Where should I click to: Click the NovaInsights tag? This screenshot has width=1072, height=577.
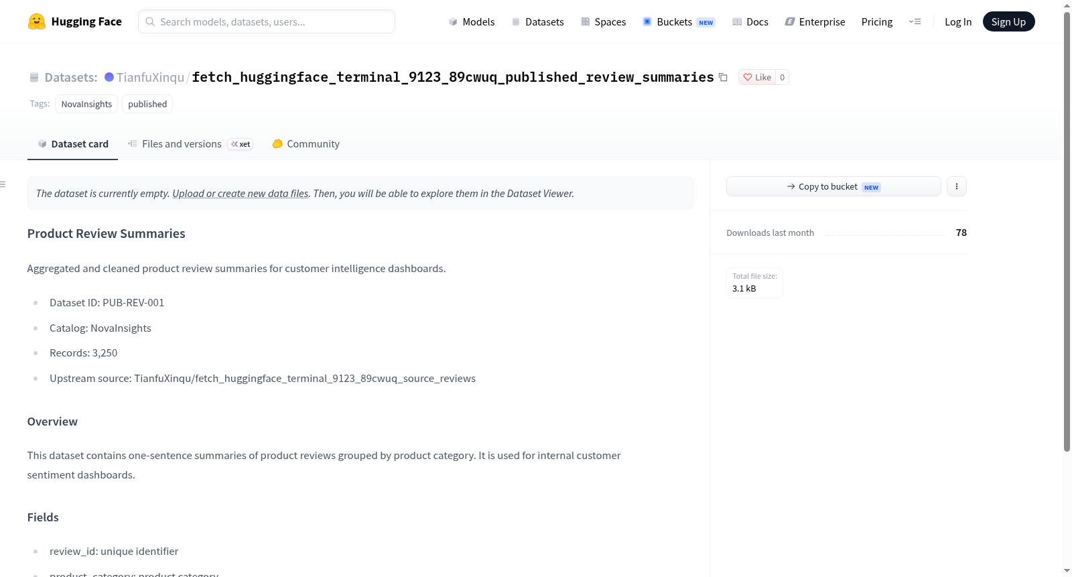(x=86, y=104)
